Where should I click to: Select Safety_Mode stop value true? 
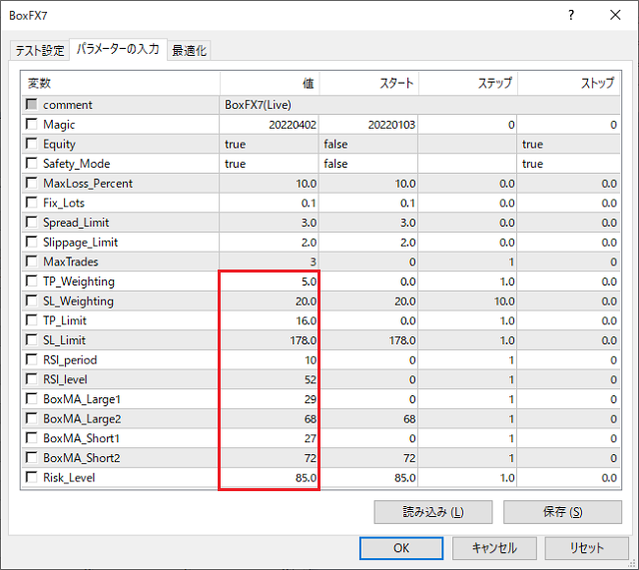tap(532, 164)
